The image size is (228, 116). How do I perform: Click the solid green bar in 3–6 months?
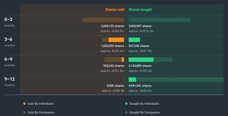134,40
